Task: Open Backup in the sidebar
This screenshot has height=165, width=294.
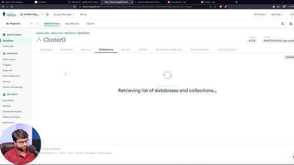Action: pos(7,106)
